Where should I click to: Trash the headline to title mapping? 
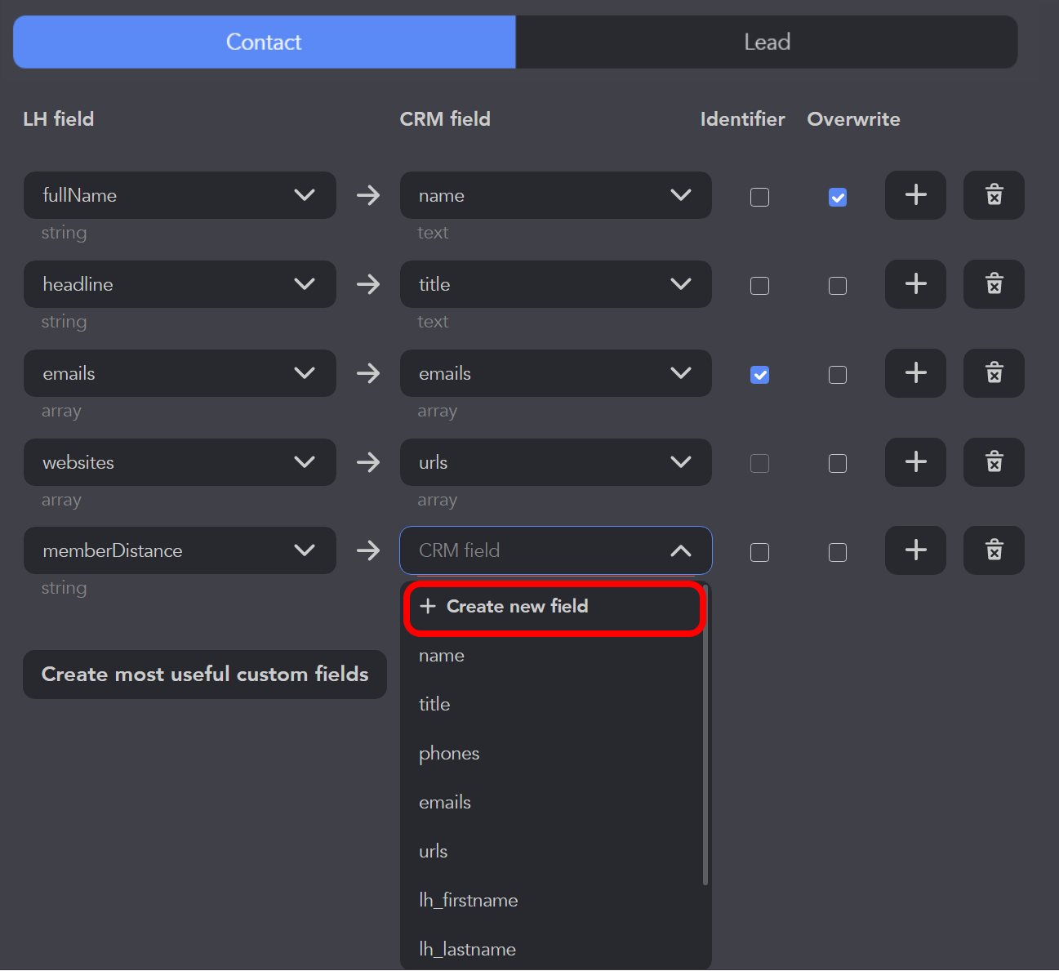994,284
